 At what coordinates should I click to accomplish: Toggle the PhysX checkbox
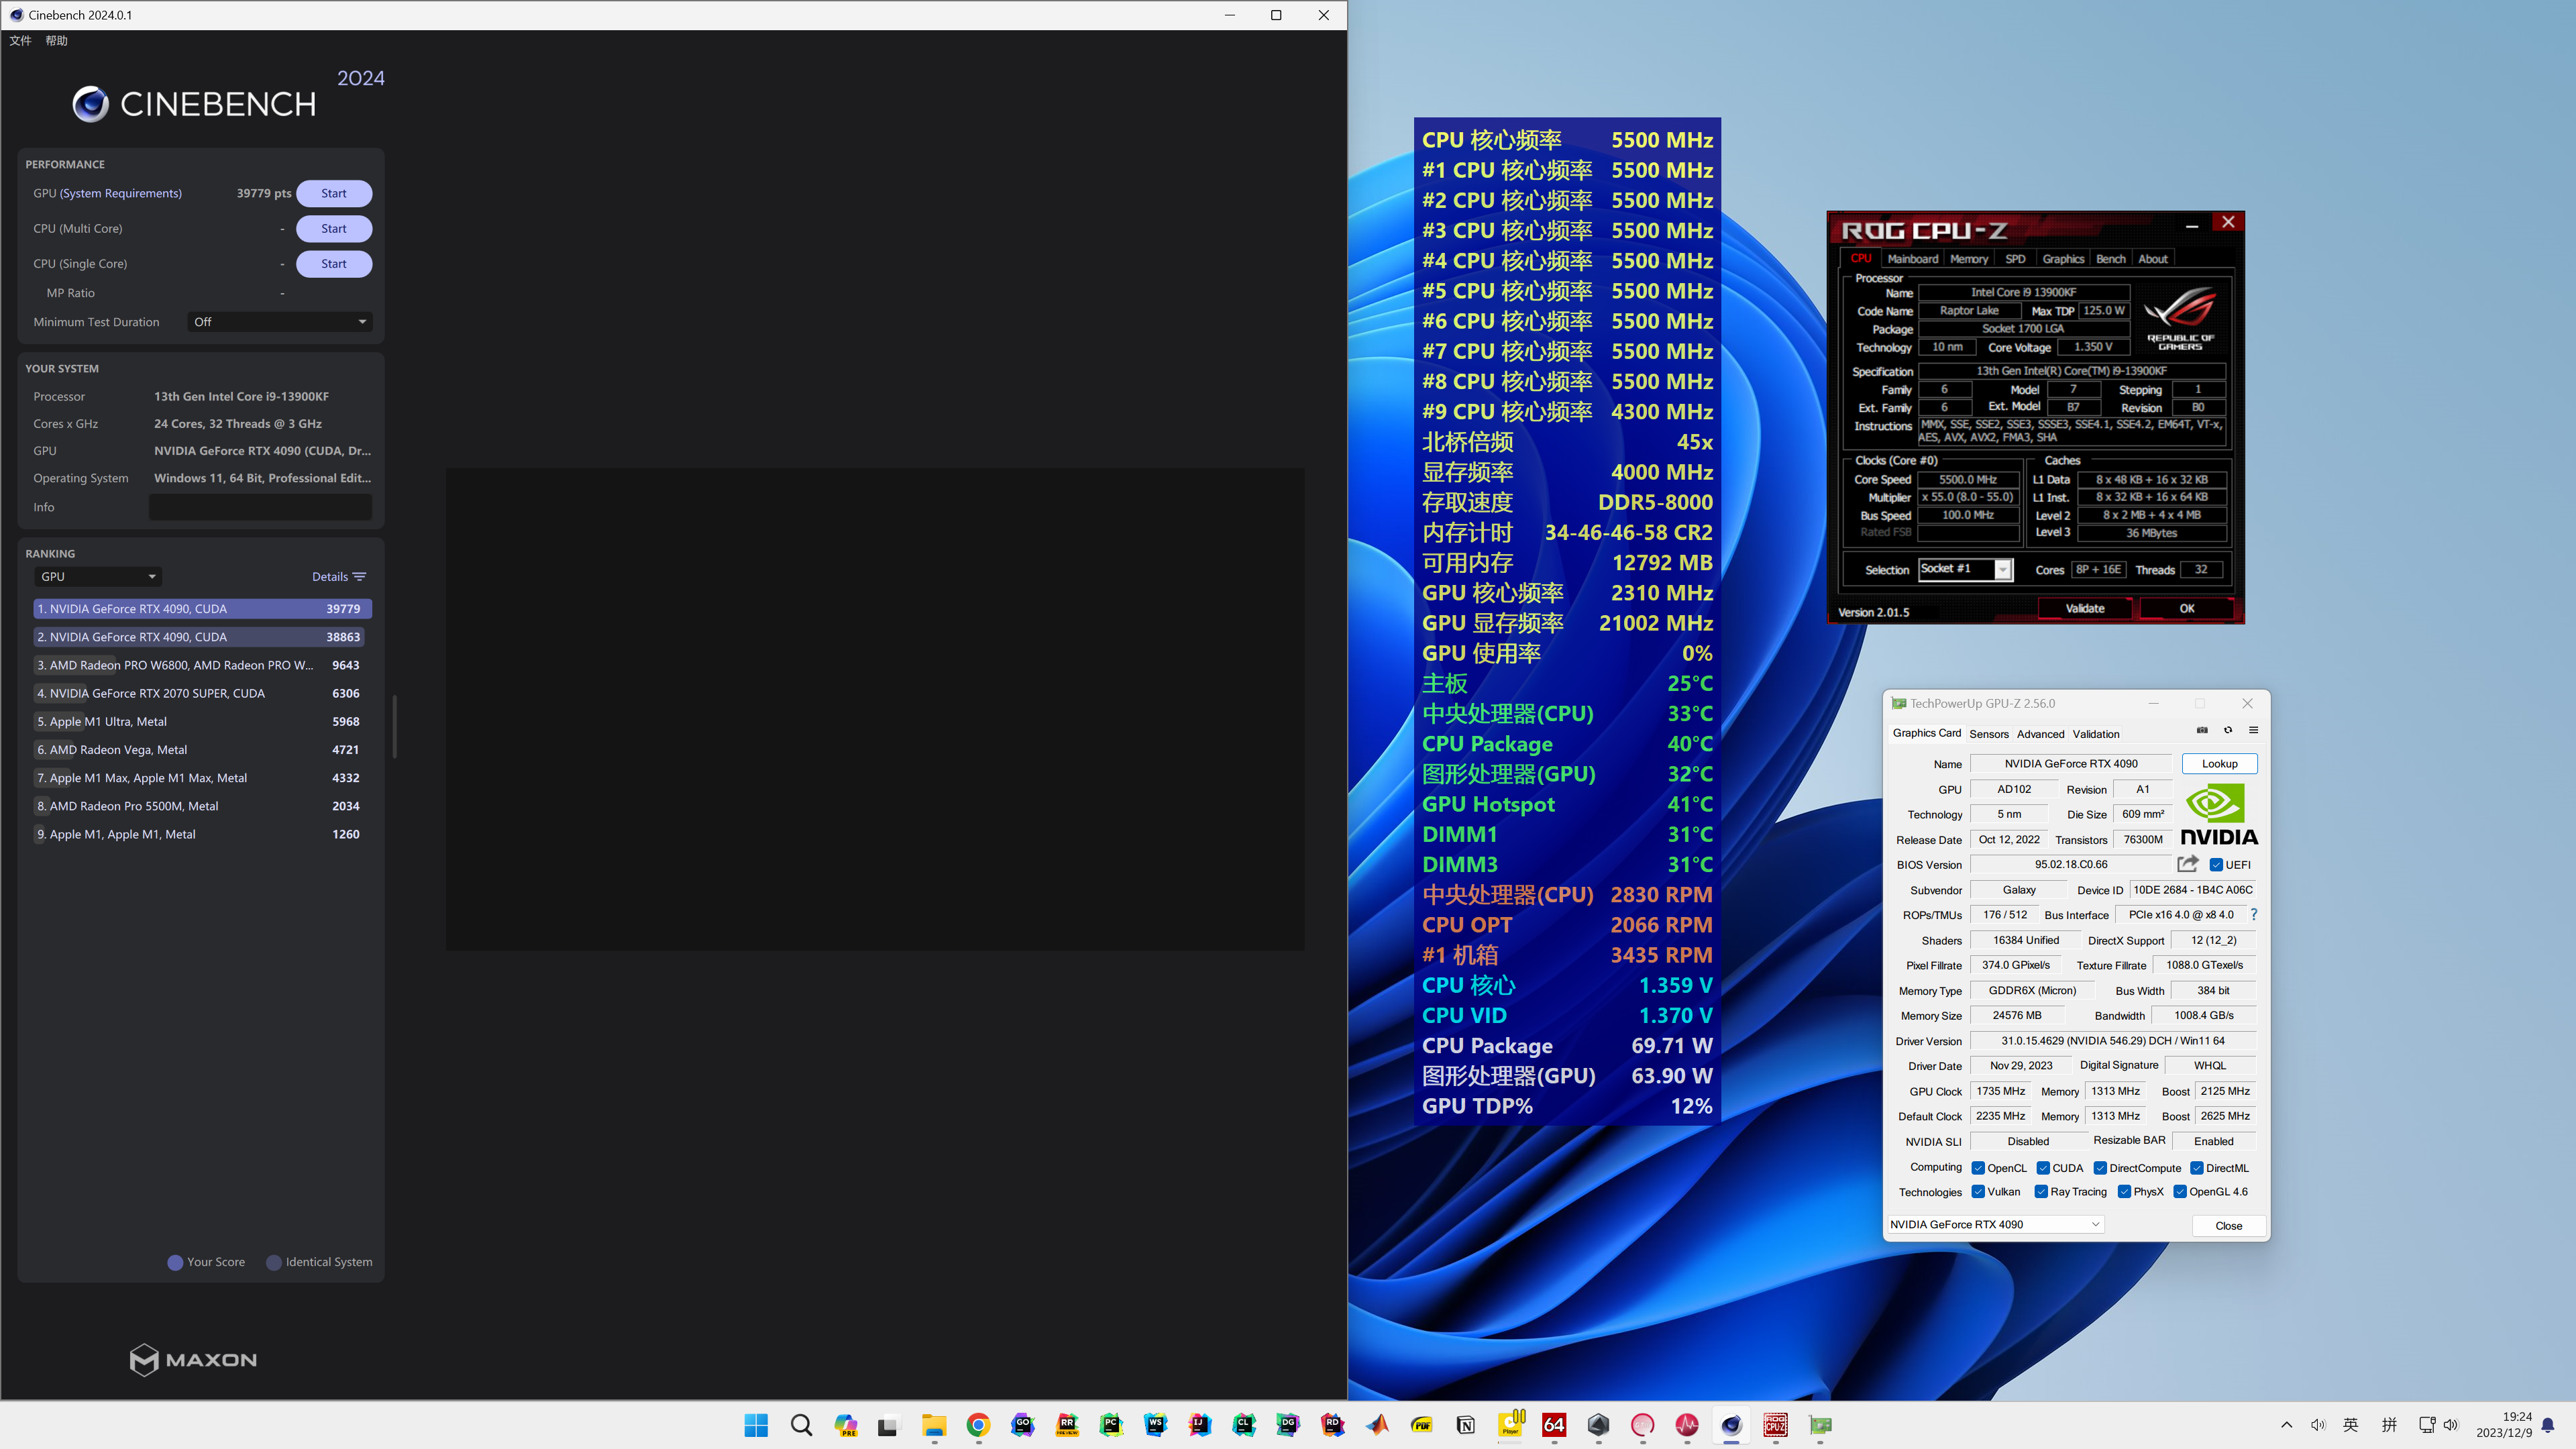click(x=2124, y=1192)
